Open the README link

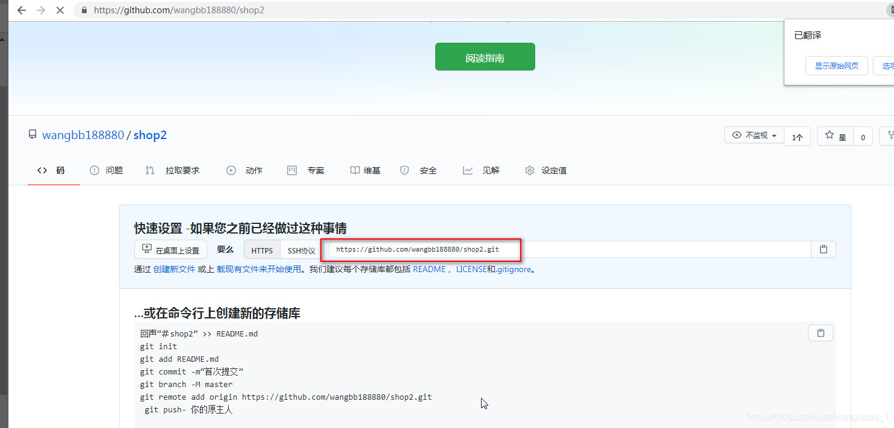click(429, 270)
